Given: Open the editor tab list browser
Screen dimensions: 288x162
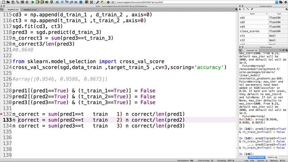Looking at the screenshot, I should (x=1, y=9).
